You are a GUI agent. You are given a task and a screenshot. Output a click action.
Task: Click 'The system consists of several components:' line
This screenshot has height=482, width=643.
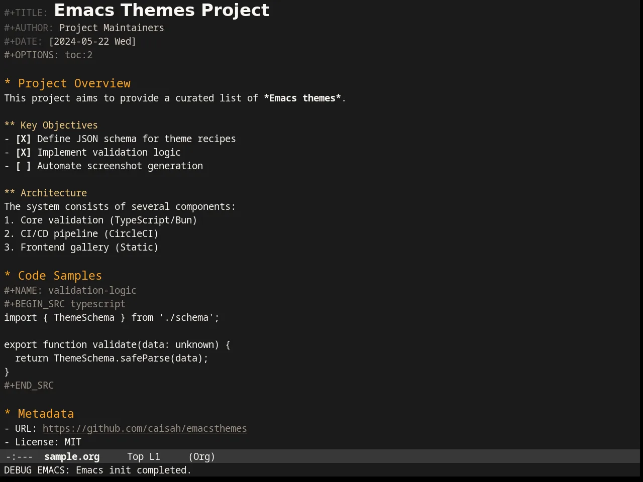coord(120,206)
